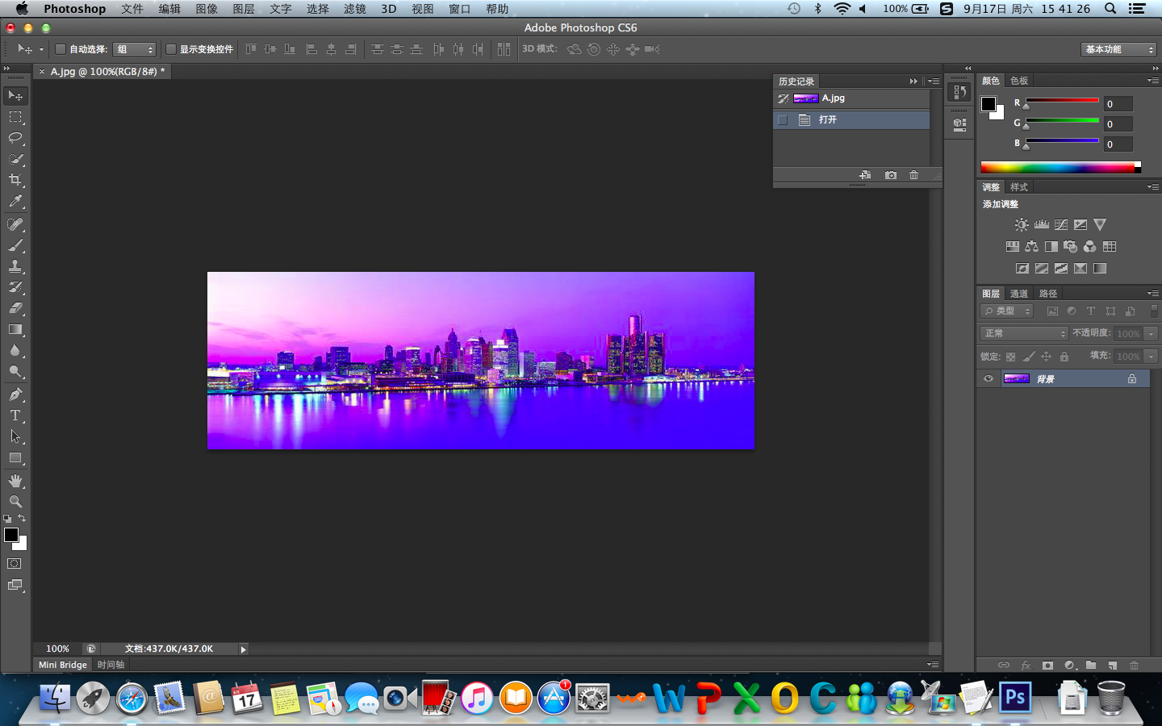
Task: Open the 图层 menu in menu bar
Action: click(x=244, y=9)
